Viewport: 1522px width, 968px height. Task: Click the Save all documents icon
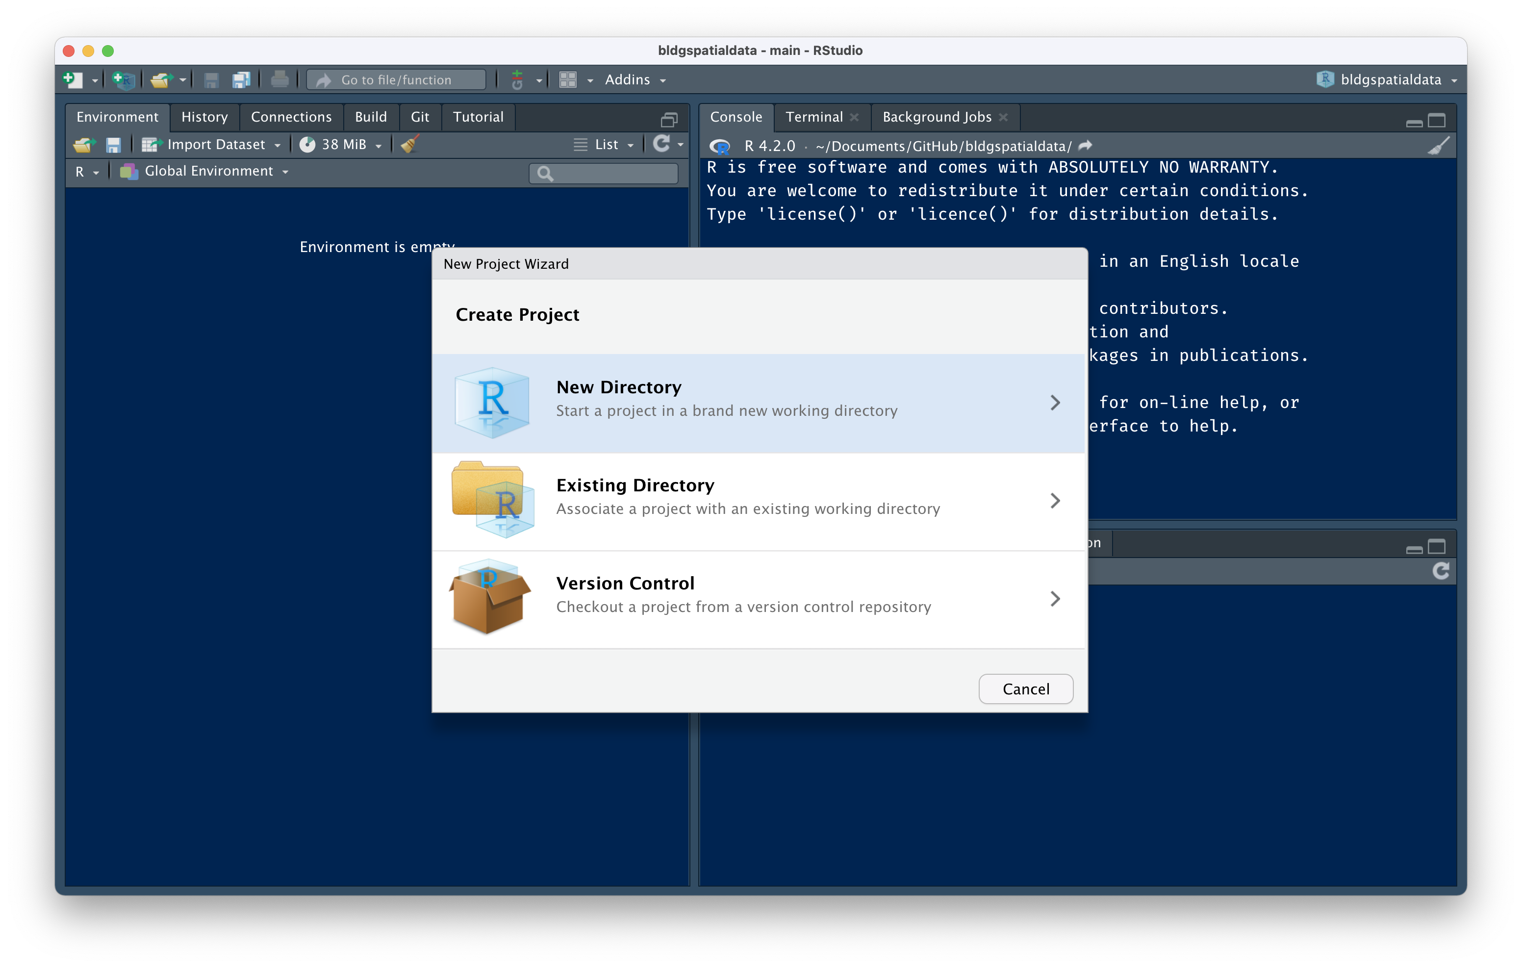point(241,79)
